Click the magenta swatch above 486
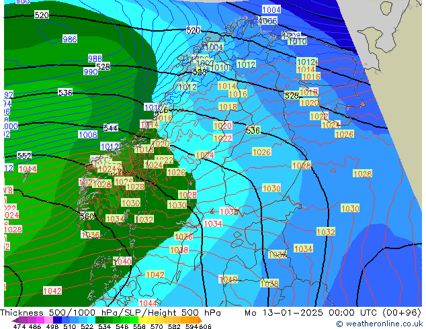Screen dimensions: 426x329 (40, 320)
